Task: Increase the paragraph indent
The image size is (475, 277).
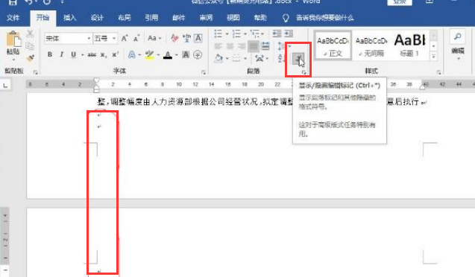Action: (289, 34)
